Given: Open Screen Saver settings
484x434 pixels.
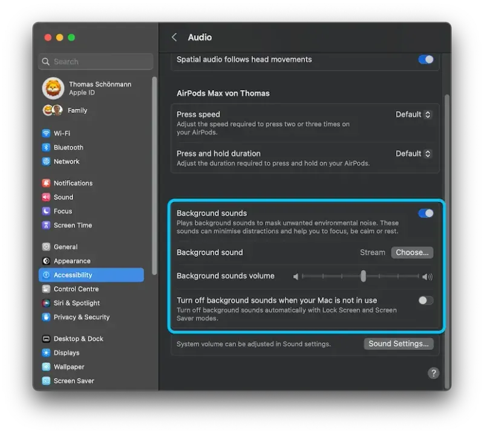Looking at the screenshot, I should click(x=91, y=381).
